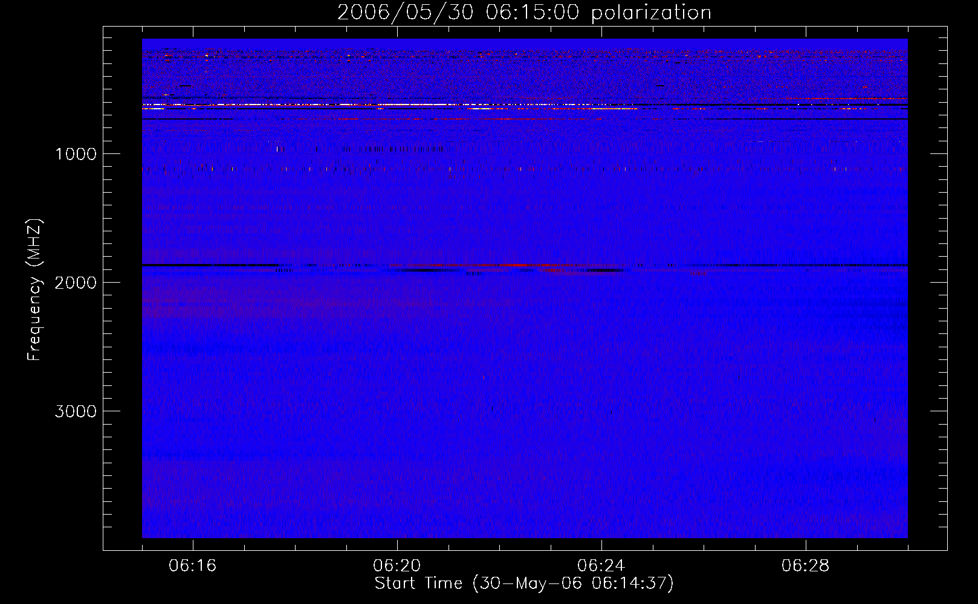Click the plot title '2006/05/30 06:15:00 polarization'

pos(524,13)
